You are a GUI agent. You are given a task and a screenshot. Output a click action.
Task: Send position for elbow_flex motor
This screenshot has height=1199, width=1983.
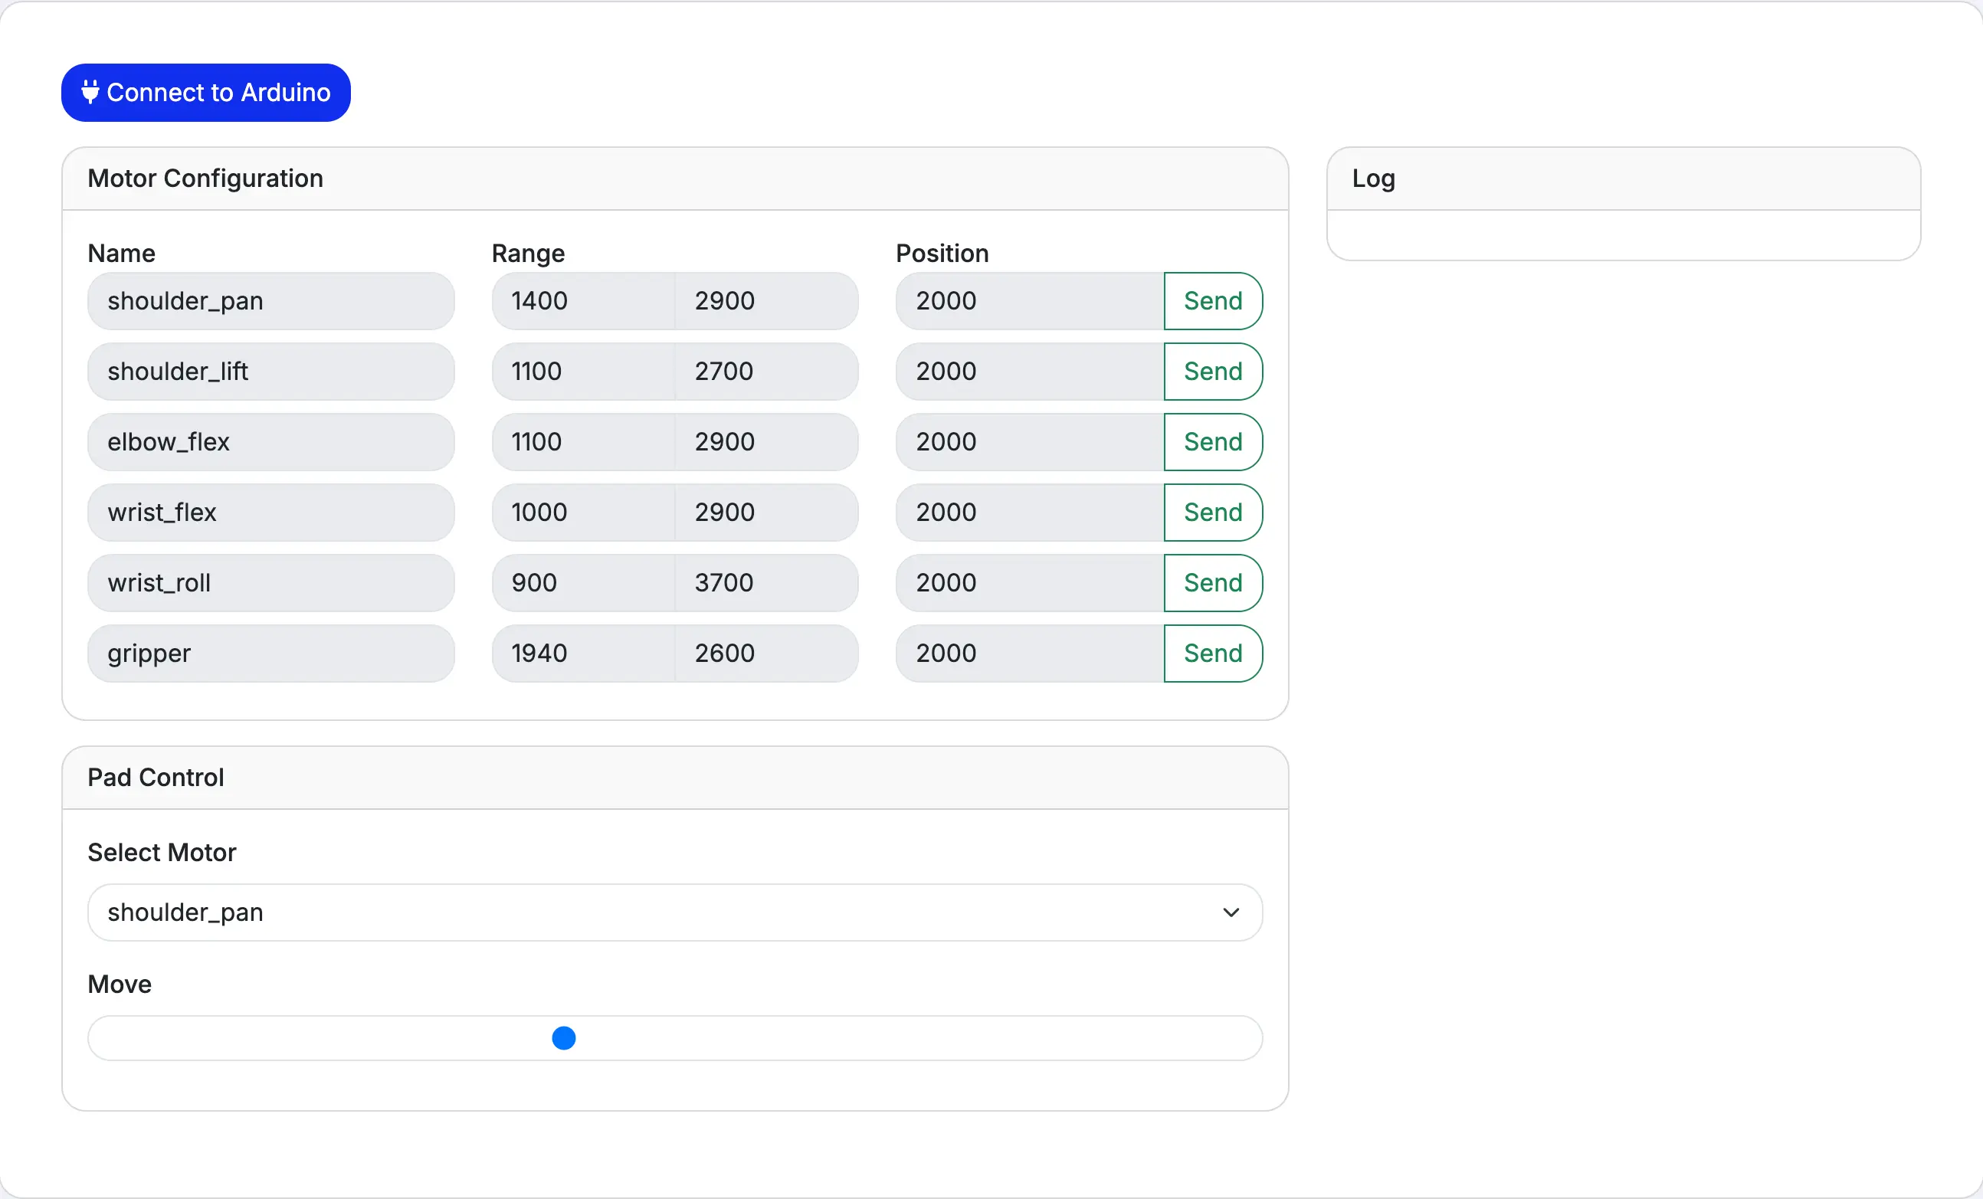click(1212, 442)
